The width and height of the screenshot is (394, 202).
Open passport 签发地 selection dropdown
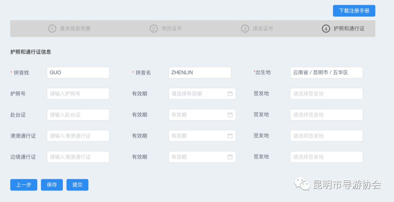pos(326,94)
